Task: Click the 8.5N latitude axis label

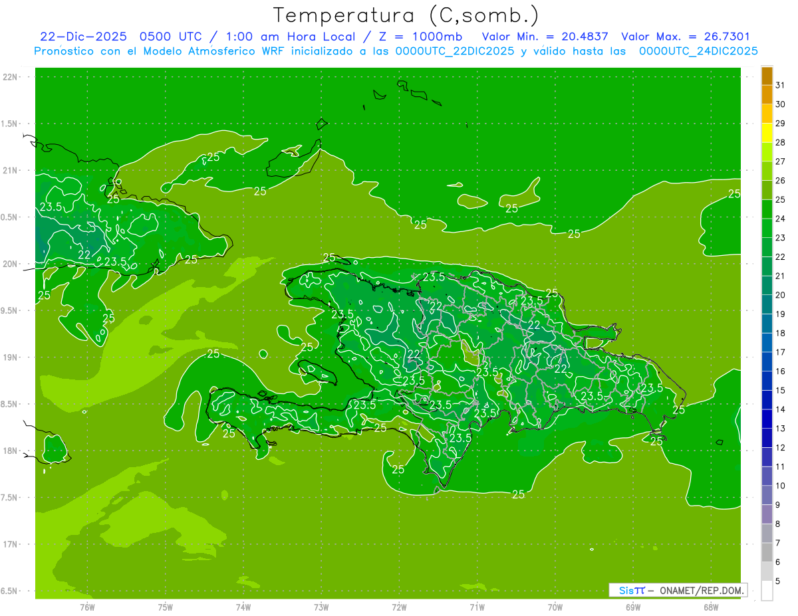Action: pos(10,404)
